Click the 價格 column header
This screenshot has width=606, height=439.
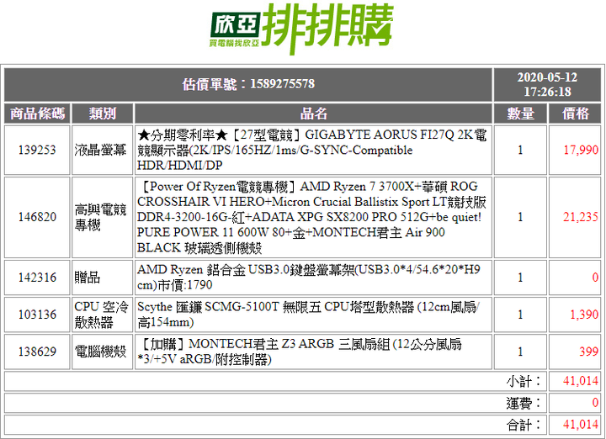tap(575, 114)
